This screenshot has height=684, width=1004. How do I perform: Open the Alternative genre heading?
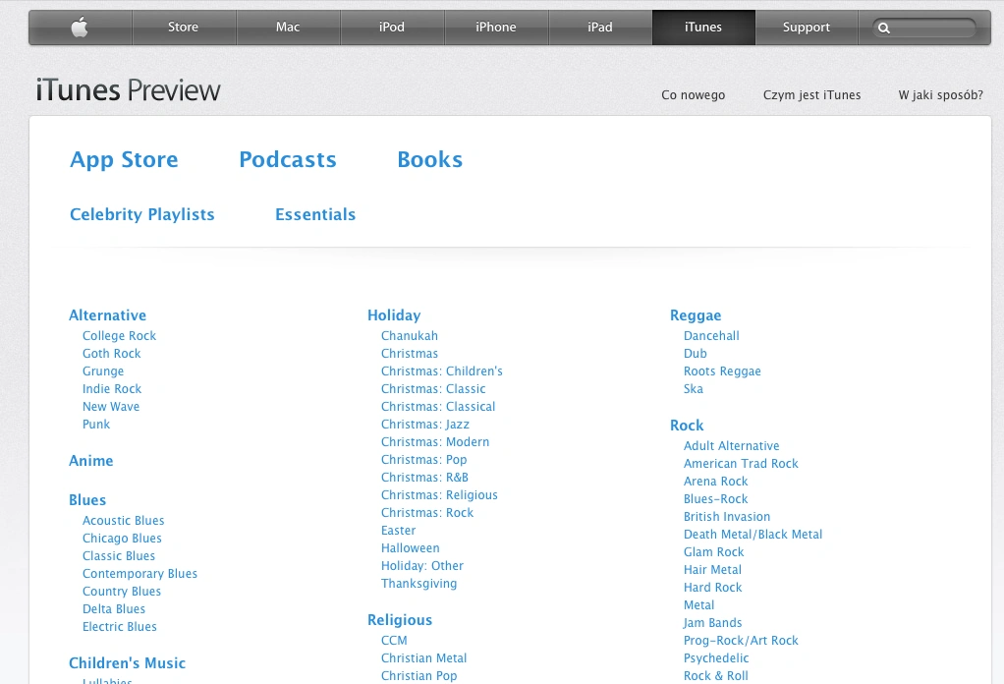(x=108, y=315)
